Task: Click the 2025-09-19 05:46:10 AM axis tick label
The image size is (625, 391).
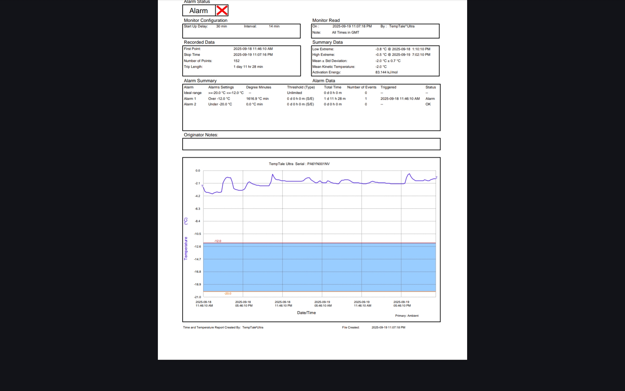Action: (323, 304)
